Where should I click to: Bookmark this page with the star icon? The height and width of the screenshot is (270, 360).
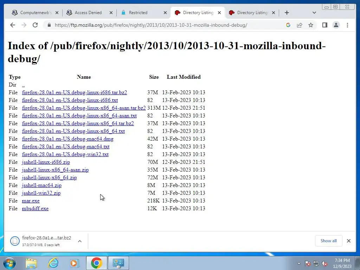tap(311, 25)
